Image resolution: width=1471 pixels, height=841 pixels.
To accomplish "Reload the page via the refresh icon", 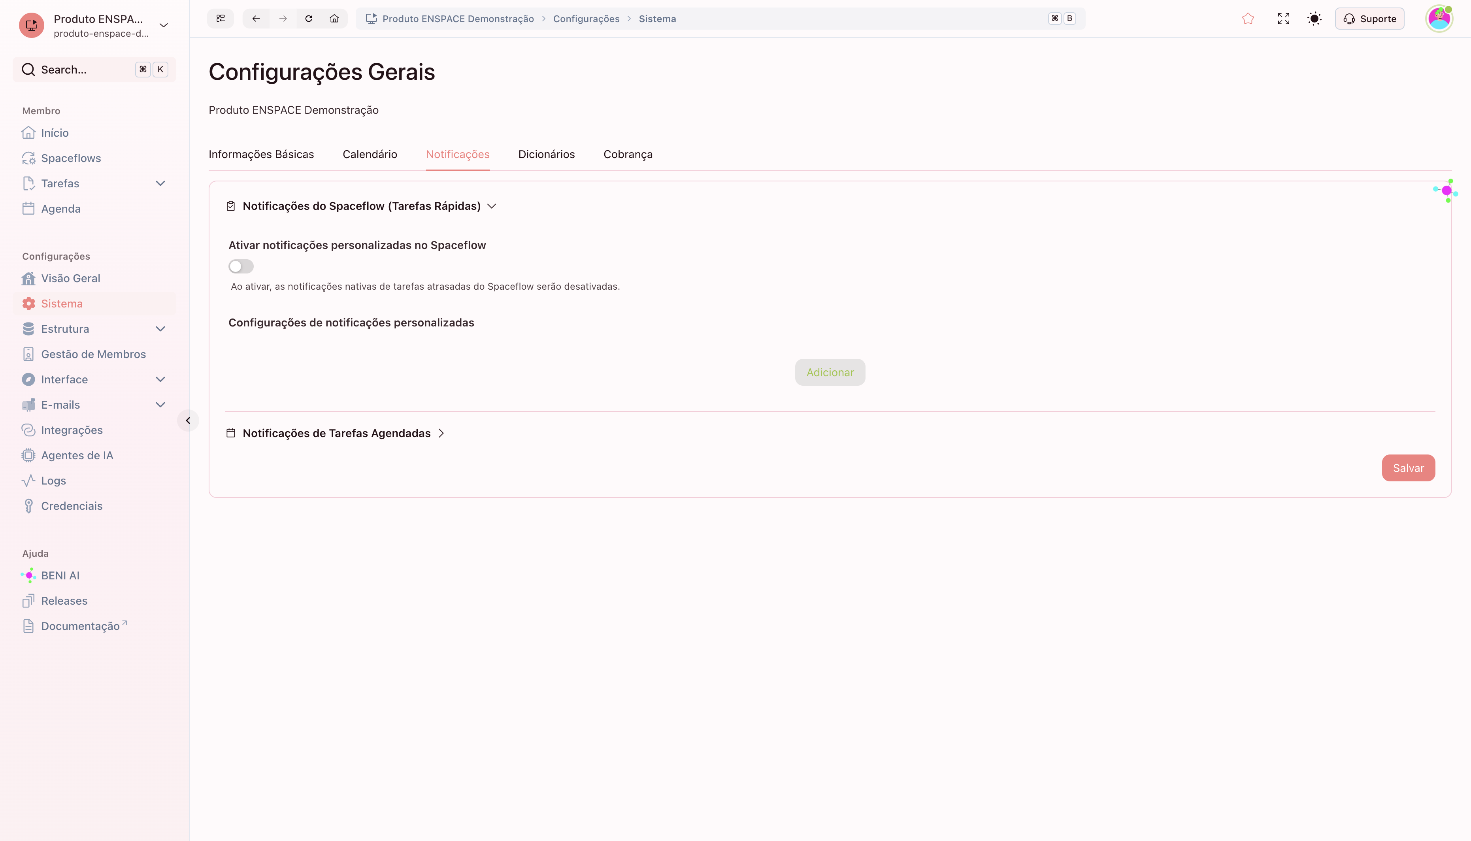I will tap(309, 19).
